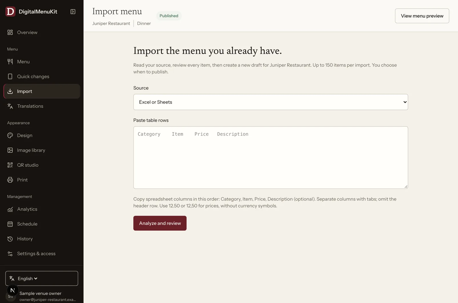Open Design settings in sidebar
458x303 pixels.
tap(42, 135)
